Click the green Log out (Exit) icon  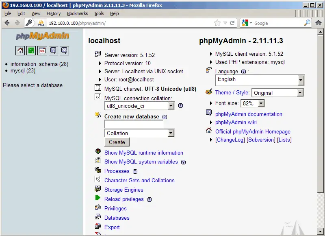31,50
